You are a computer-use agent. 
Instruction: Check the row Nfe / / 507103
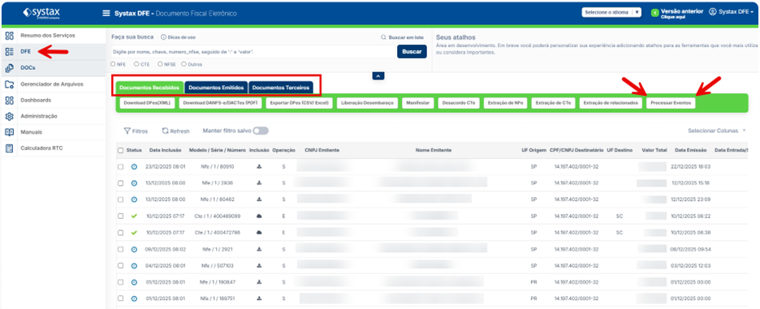click(x=120, y=265)
